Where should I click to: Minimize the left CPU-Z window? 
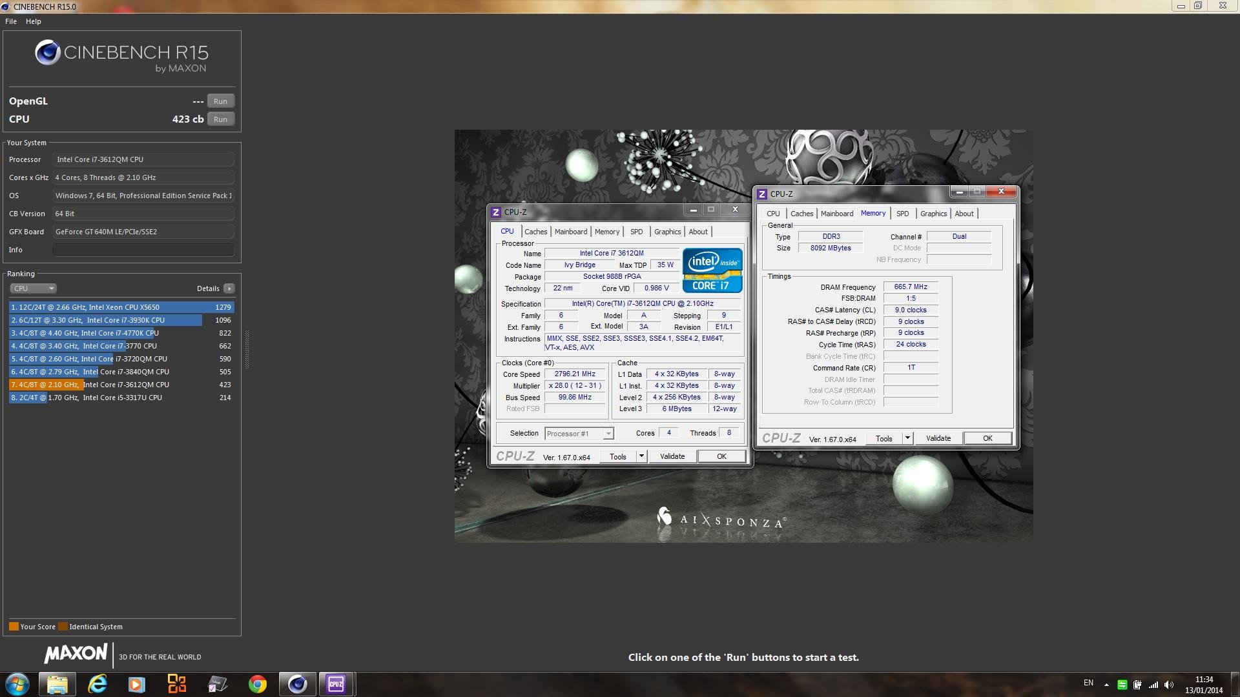693,210
